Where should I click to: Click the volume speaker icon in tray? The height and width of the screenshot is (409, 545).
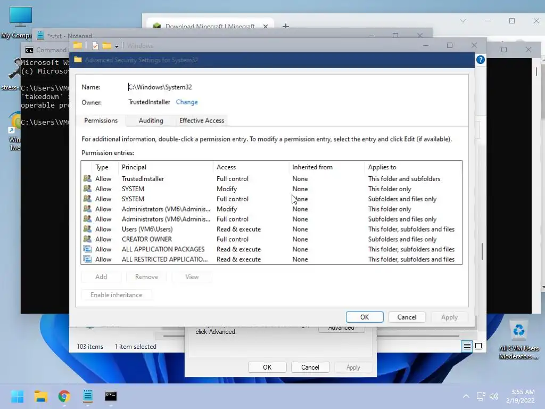click(493, 396)
